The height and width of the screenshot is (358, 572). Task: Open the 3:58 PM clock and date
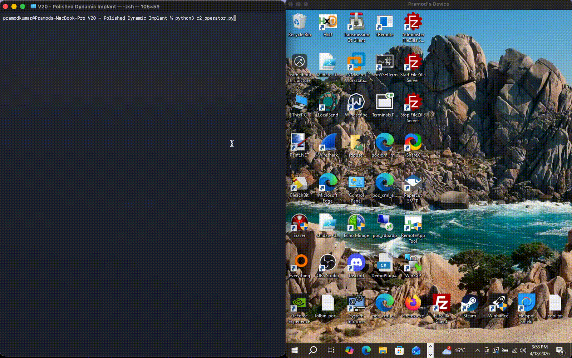coord(539,350)
